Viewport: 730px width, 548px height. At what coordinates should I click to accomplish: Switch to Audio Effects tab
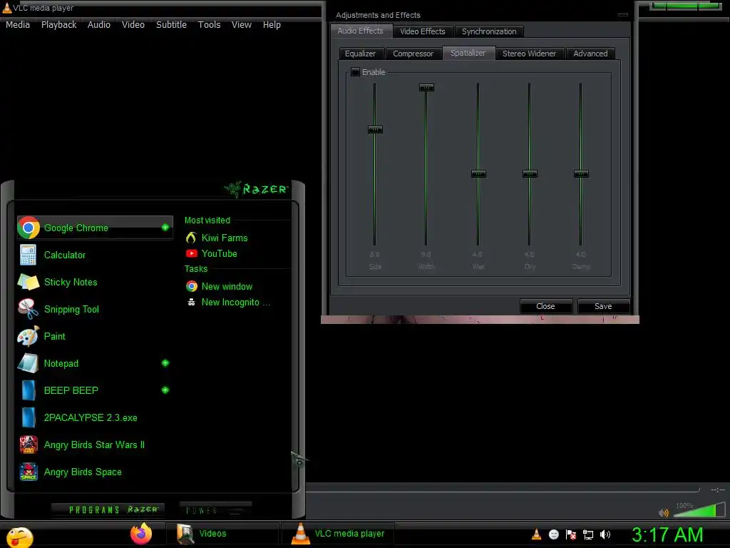click(360, 31)
